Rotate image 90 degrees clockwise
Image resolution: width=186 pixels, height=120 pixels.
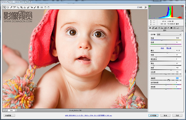point(49,7)
